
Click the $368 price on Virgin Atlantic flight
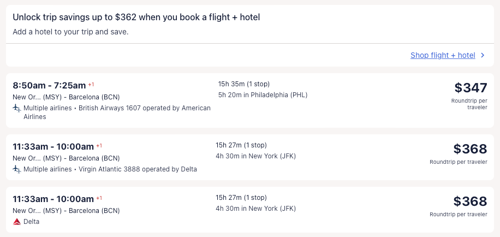tap(470, 149)
